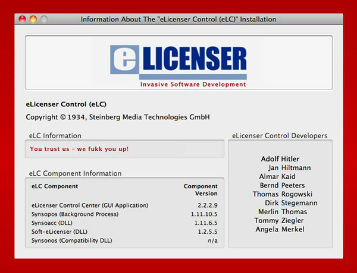Click version number 2.2.2.9
The width and height of the screenshot is (357, 273).
coord(206,205)
